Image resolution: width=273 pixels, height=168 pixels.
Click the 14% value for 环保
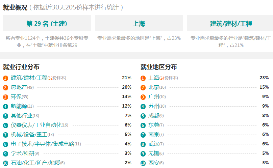tap(127, 96)
